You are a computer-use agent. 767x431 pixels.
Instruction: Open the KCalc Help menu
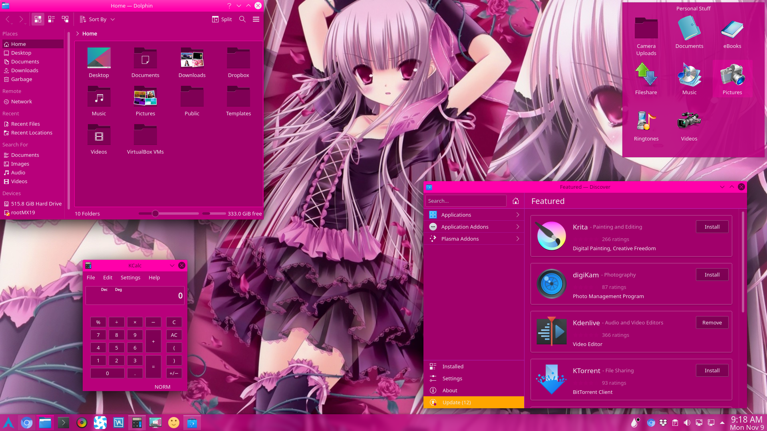click(x=154, y=277)
